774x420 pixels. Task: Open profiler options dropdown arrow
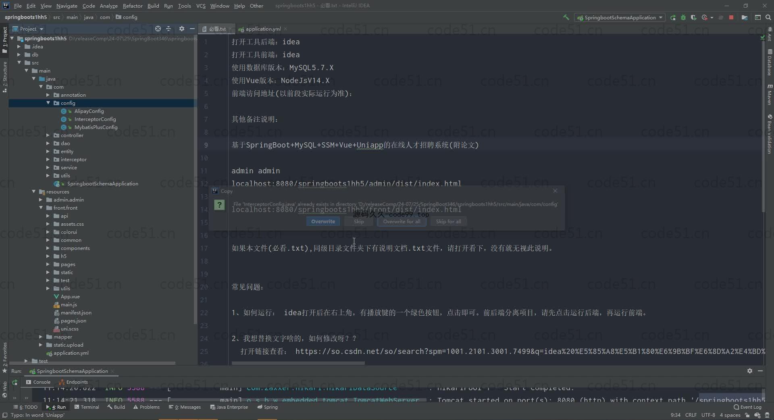point(712,18)
